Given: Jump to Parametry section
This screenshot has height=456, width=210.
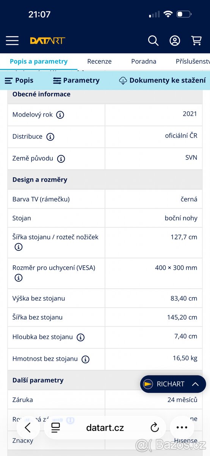Looking at the screenshot, I should 76,81.
